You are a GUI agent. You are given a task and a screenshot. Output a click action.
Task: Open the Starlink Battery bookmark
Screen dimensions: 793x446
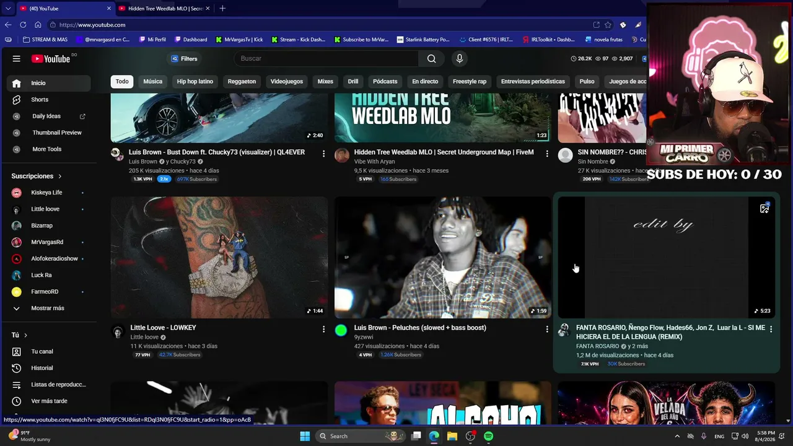(x=423, y=40)
